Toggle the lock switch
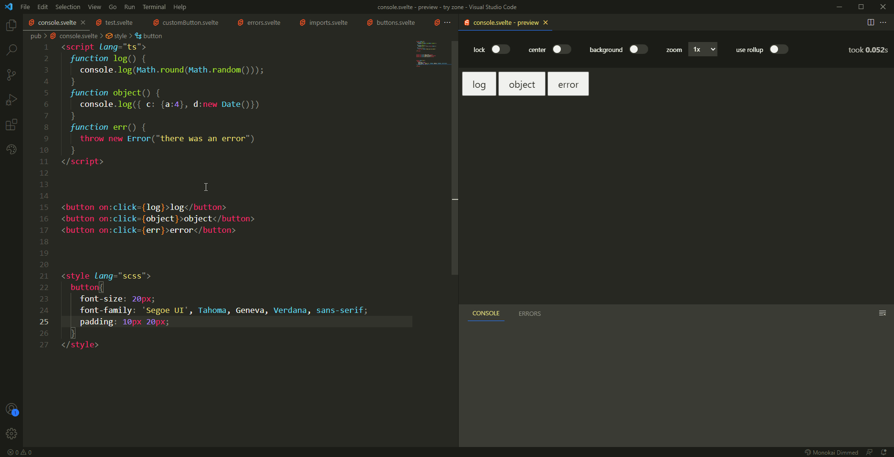The width and height of the screenshot is (894, 457). pos(500,50)
